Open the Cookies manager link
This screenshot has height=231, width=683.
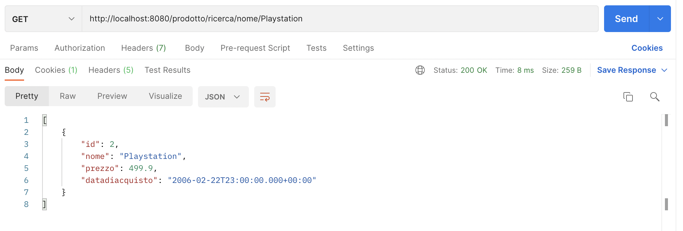tap(647, 48)
